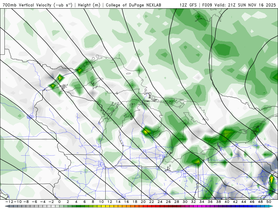
Task: Click the '48' colorbar scale label
Action: 260,202
